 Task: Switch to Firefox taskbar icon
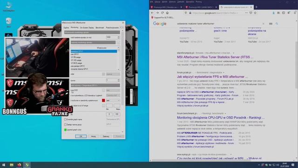coord(19,165)
